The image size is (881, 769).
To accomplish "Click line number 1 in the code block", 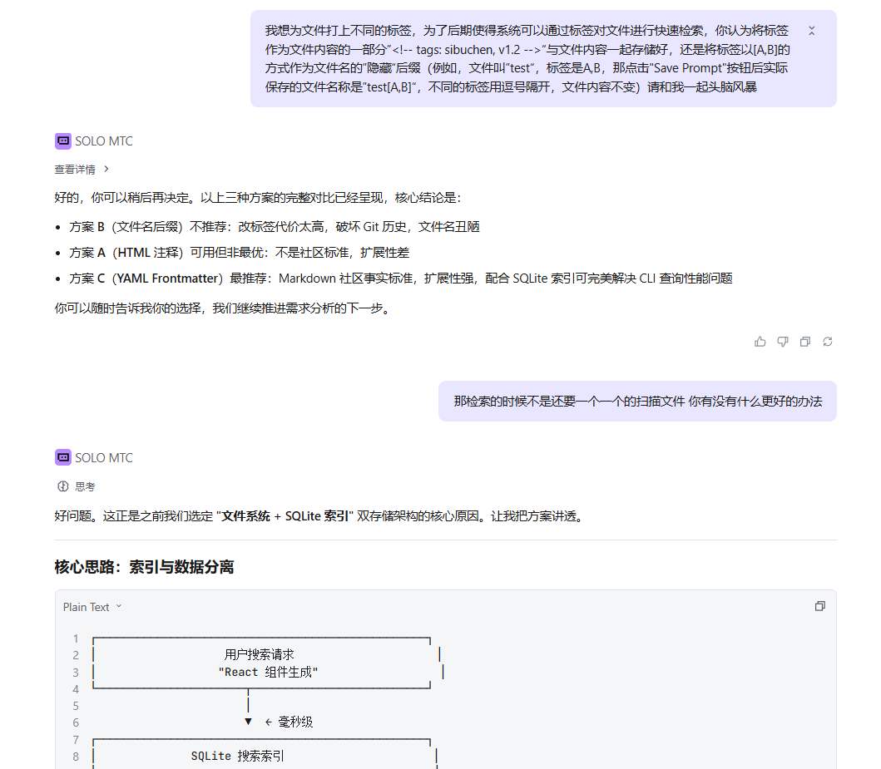I will [76, 638].
